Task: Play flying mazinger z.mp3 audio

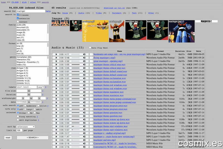Action: coord(56,58)
